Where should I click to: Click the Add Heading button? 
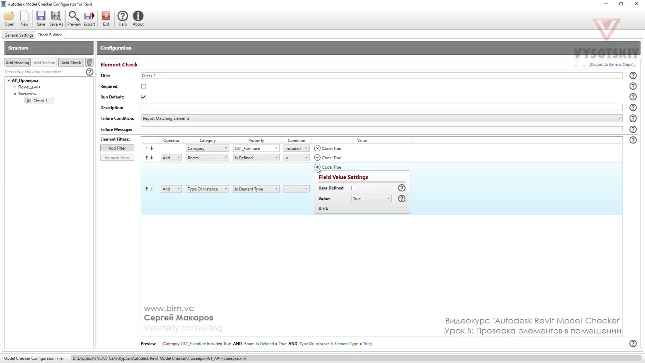click(x=17, y=62)
